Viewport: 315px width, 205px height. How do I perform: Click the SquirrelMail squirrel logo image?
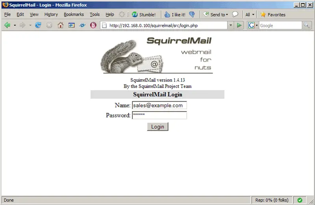(x=156, y=55)
